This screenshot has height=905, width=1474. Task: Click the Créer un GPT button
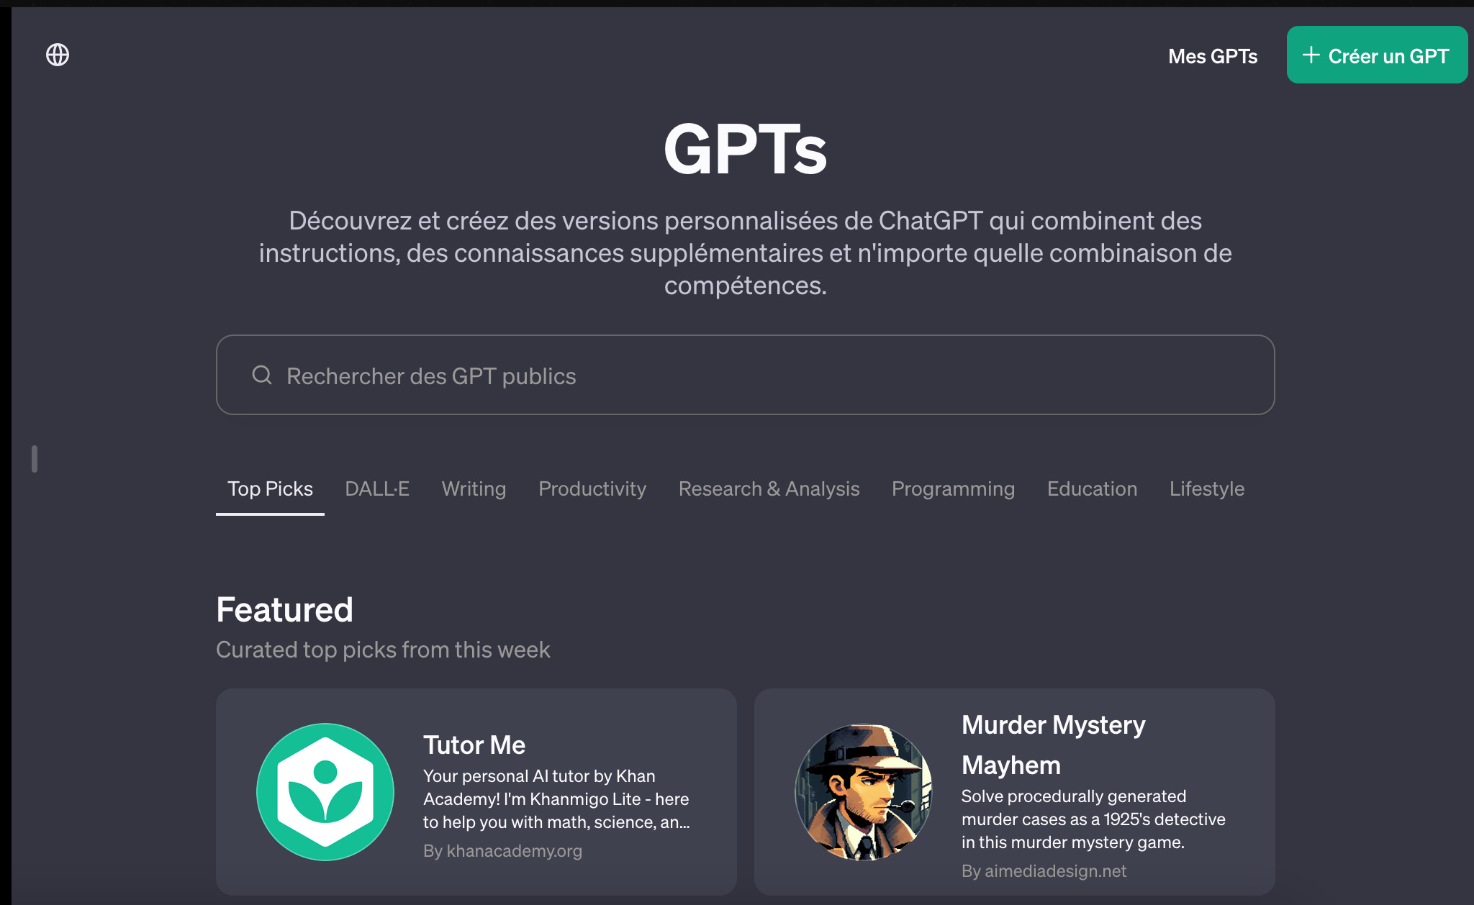click(x=1377, y=55)
